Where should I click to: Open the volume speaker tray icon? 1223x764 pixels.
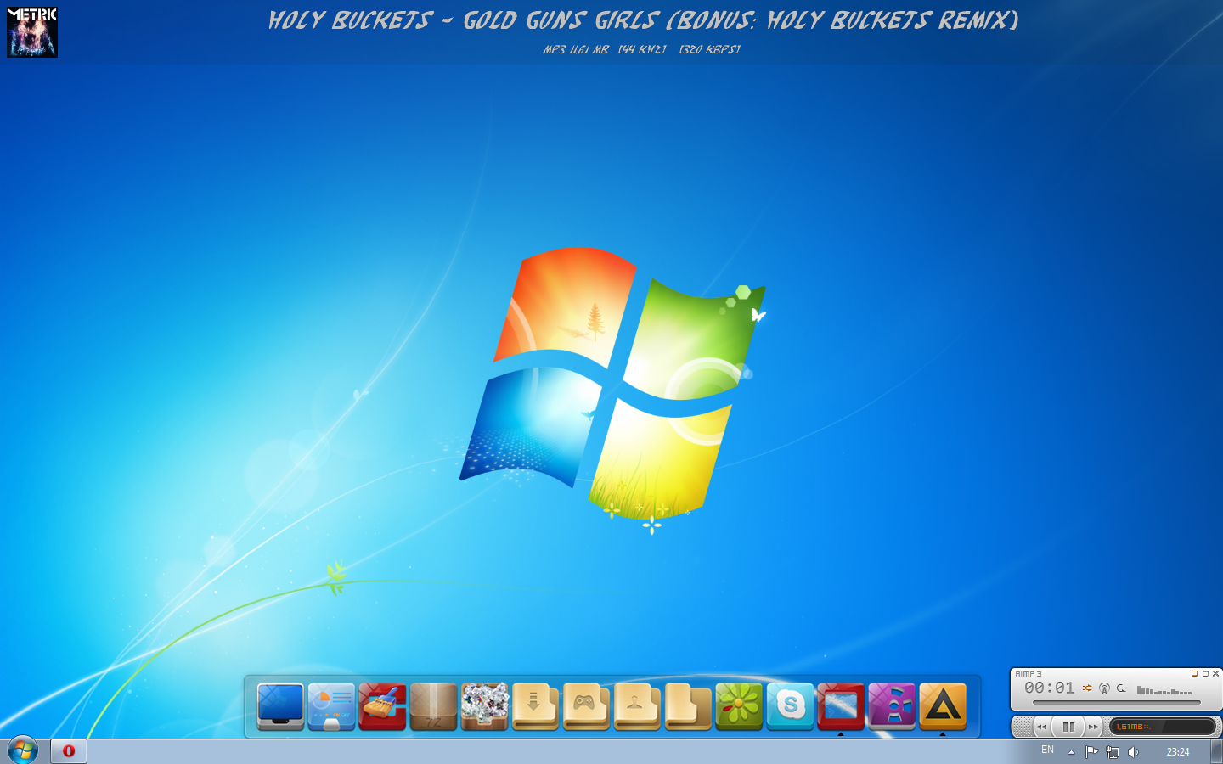click(1134, 751)
